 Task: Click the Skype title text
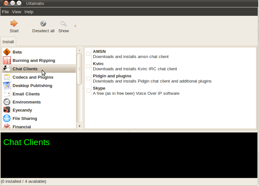point(99,88)
